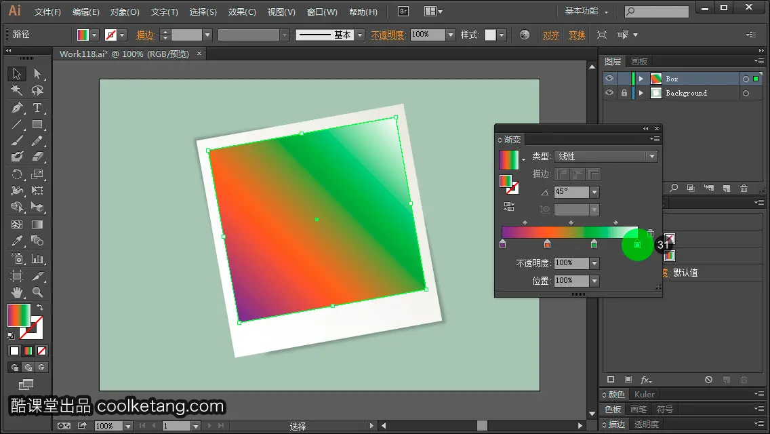Viewport: 770px width, 434px height.
Task: Toggle lock on Background layer
Action: tap(624, 93)
